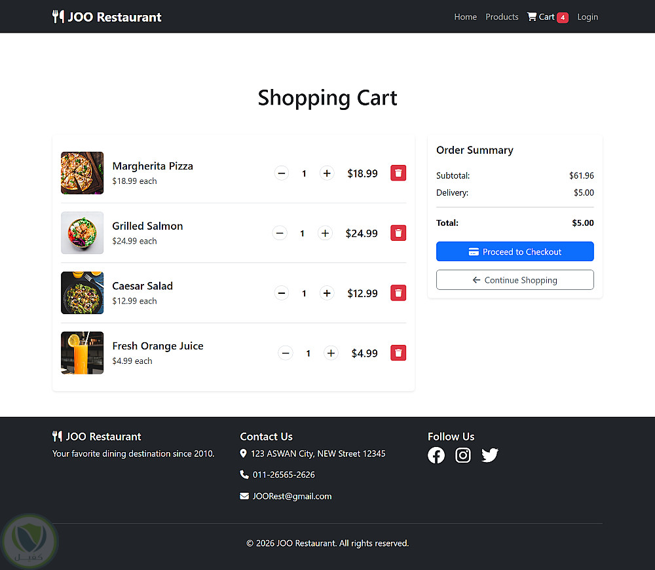Remove Fresh Orange Juice from cart
This screenshot has height=570, width=655.
point(398,353)
